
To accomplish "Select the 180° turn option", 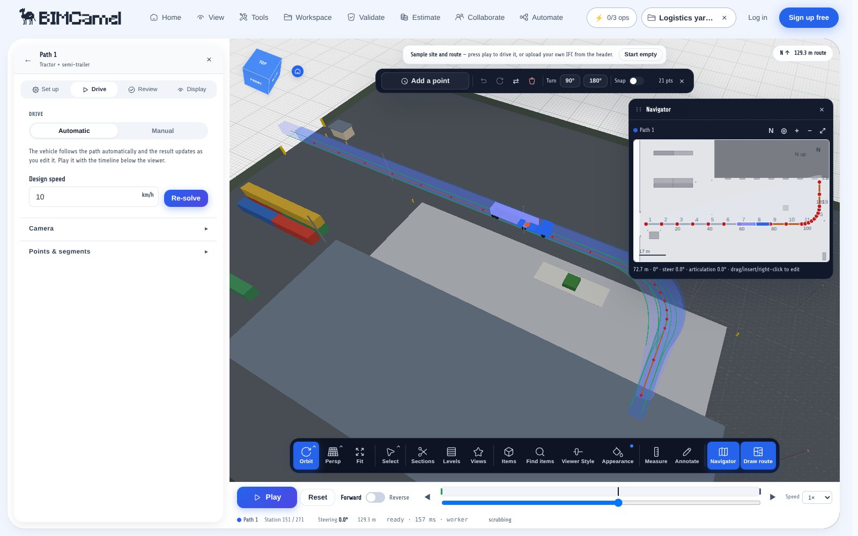I will (595, 81).
